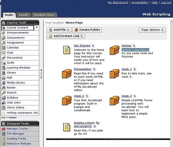Screen dimensions: 173x147
Task: Switch to the Teach tab
Action: pos(23,15)
